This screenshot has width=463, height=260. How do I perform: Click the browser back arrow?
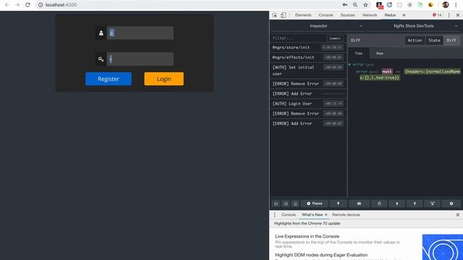point(7,5)
